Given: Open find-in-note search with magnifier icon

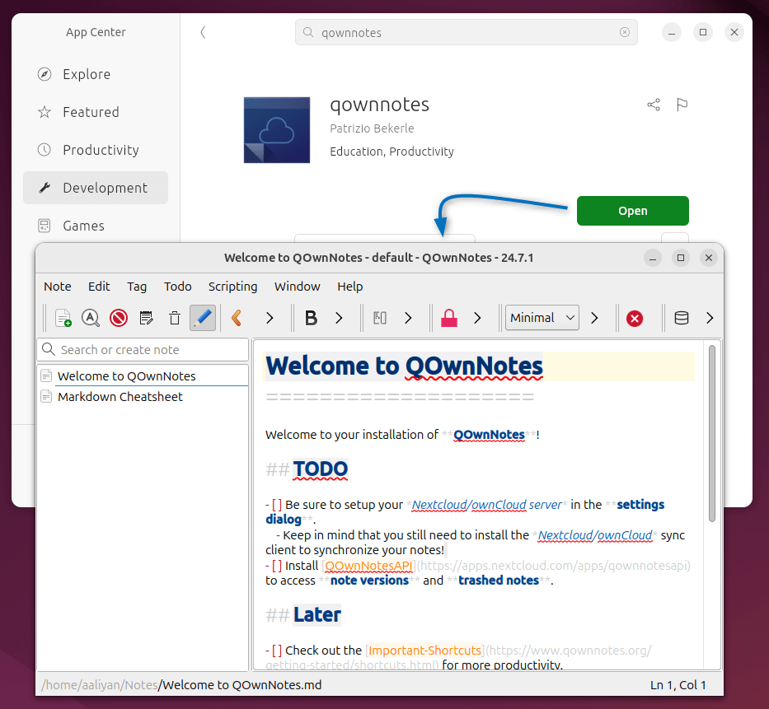Looking at the screenshot, I should [91, 317].
